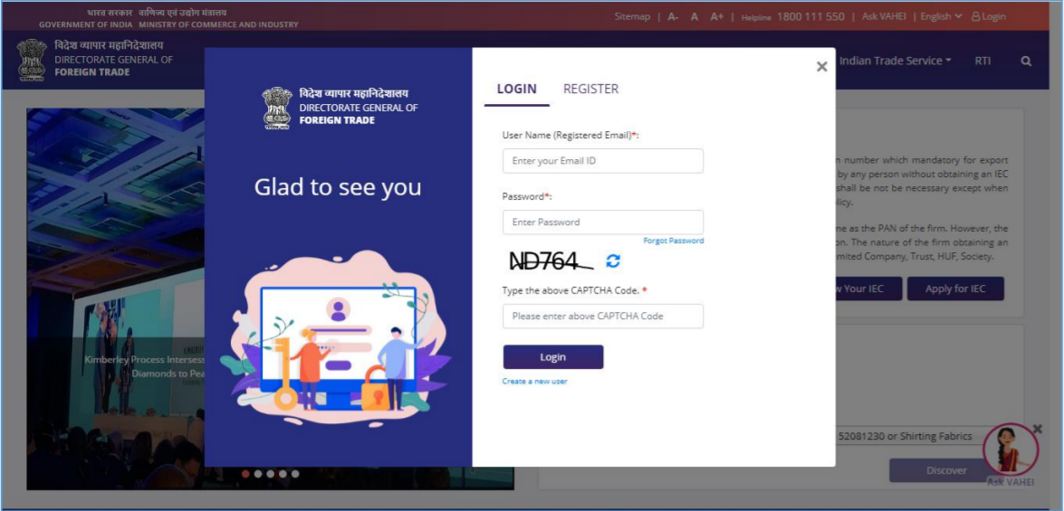Open the Ask VAHEI chatbot avatar
This screenshot has height=511, width=1064.
pyautogui.click(x=1011, y=450)
